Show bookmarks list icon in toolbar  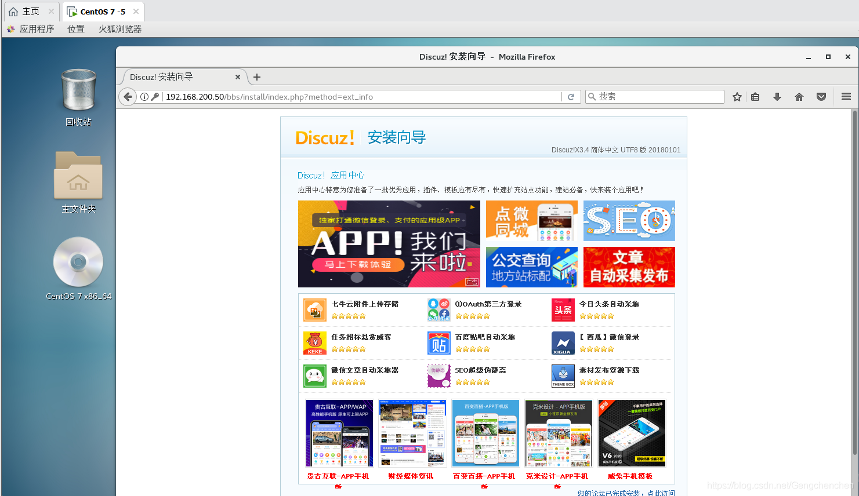coord(755,97)
